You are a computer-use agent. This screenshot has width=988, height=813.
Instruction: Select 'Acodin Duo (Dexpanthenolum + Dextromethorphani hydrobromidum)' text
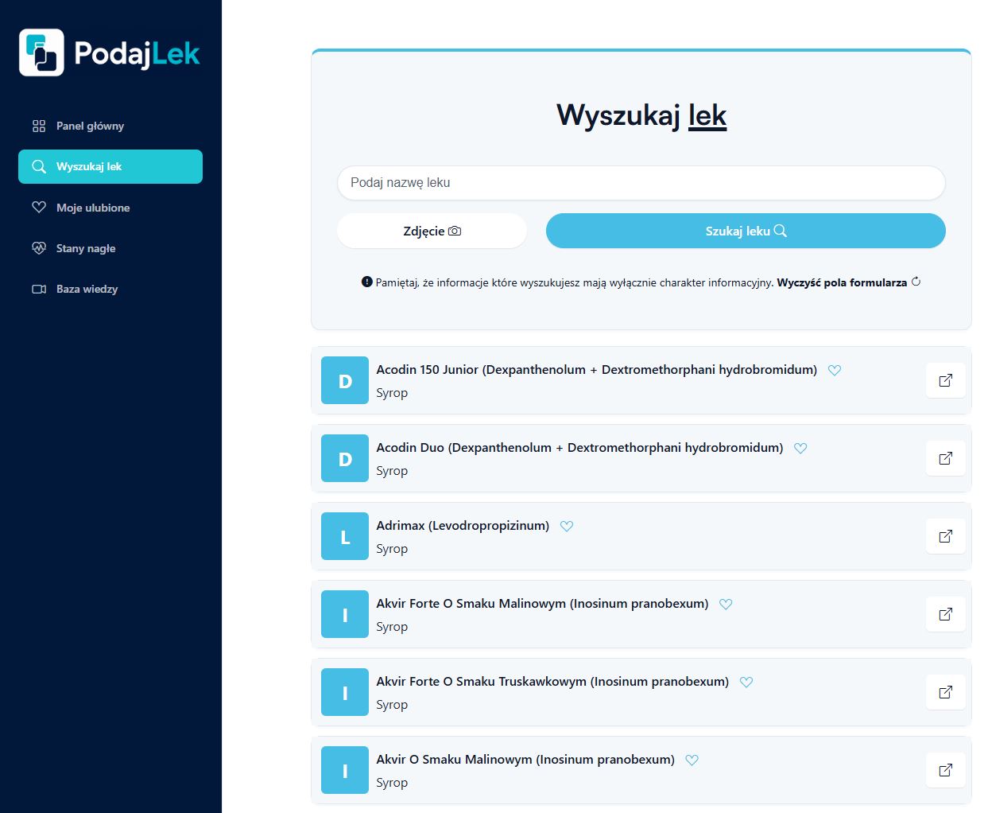579,448
